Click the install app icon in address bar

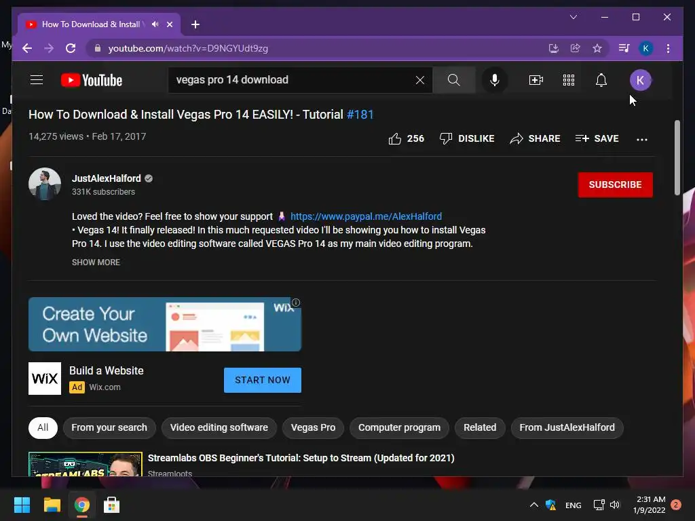pyautogui.click(x=554, y=48)
